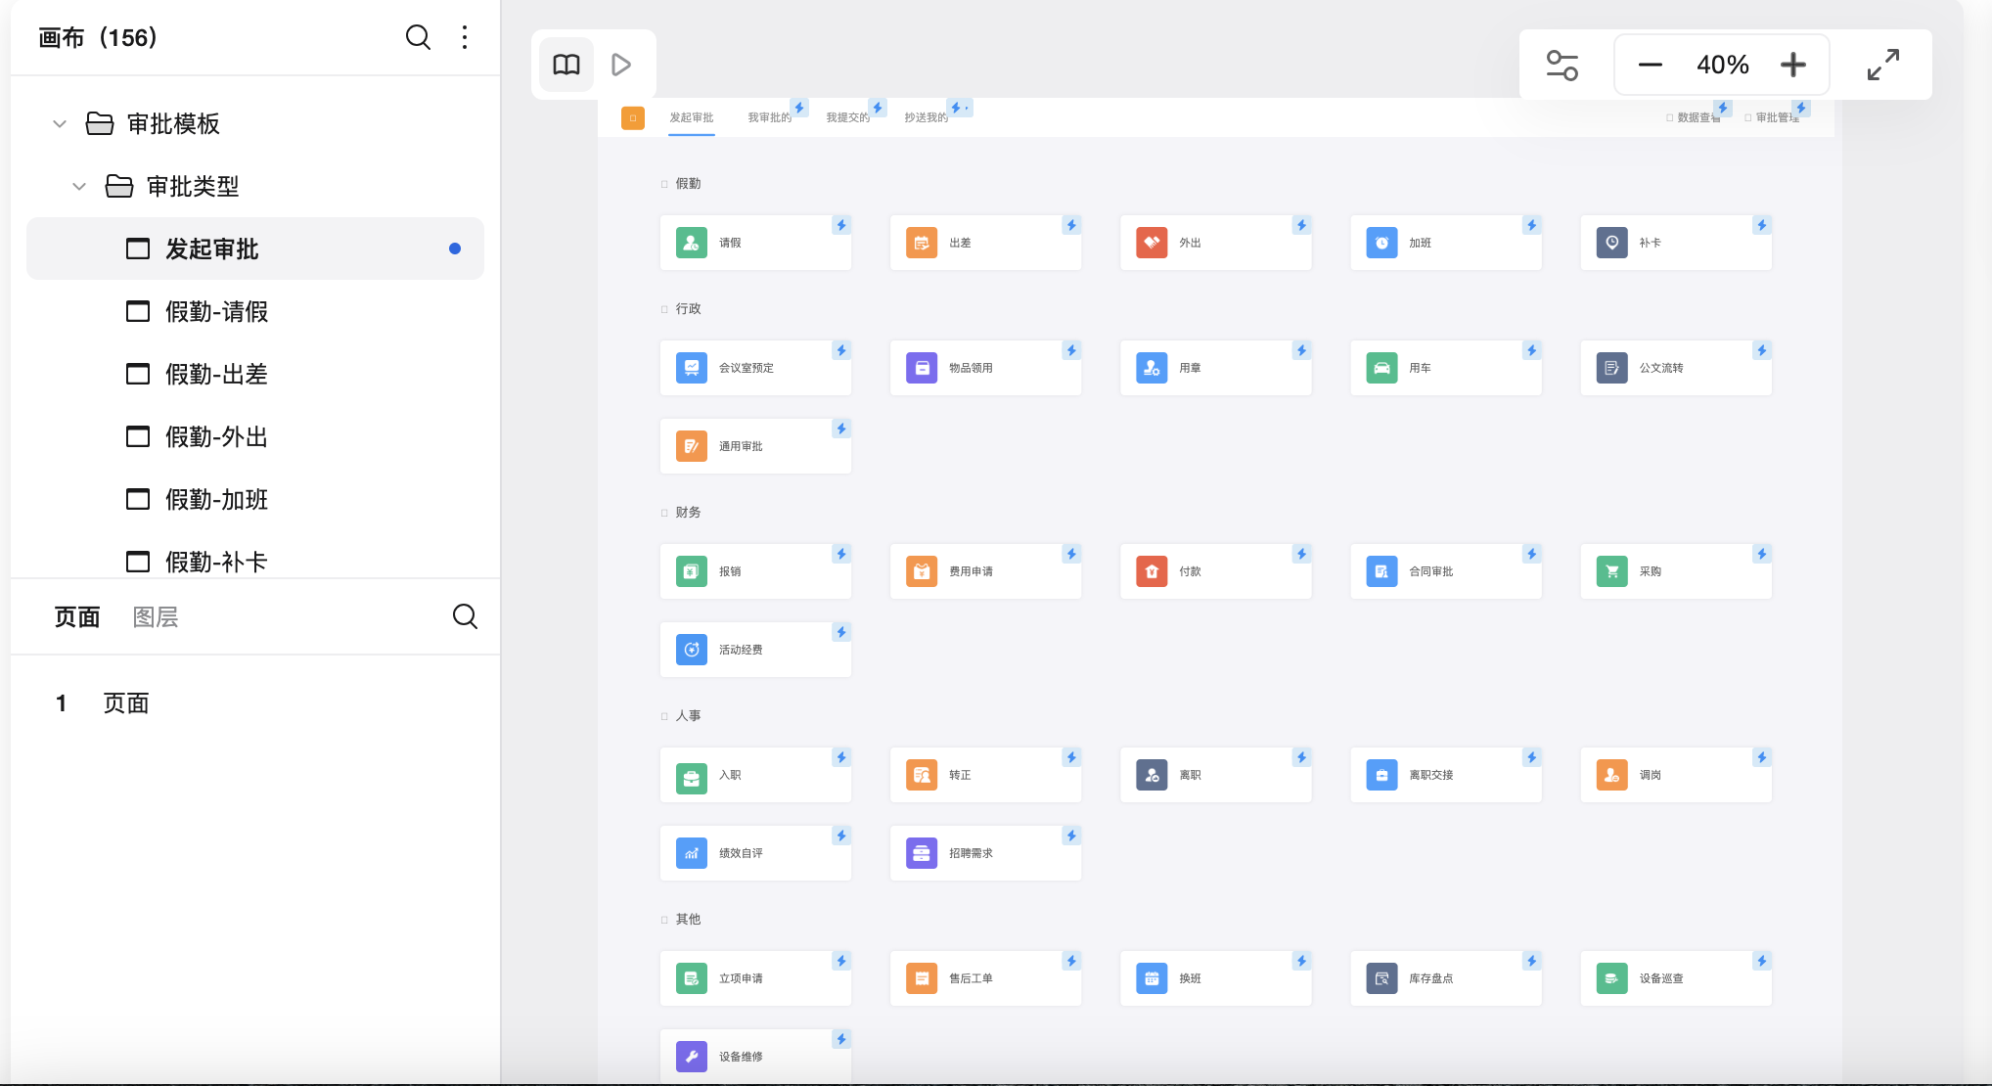
Task: Click the 库存盘点 card icon
Action: [x=1381, y=978]
